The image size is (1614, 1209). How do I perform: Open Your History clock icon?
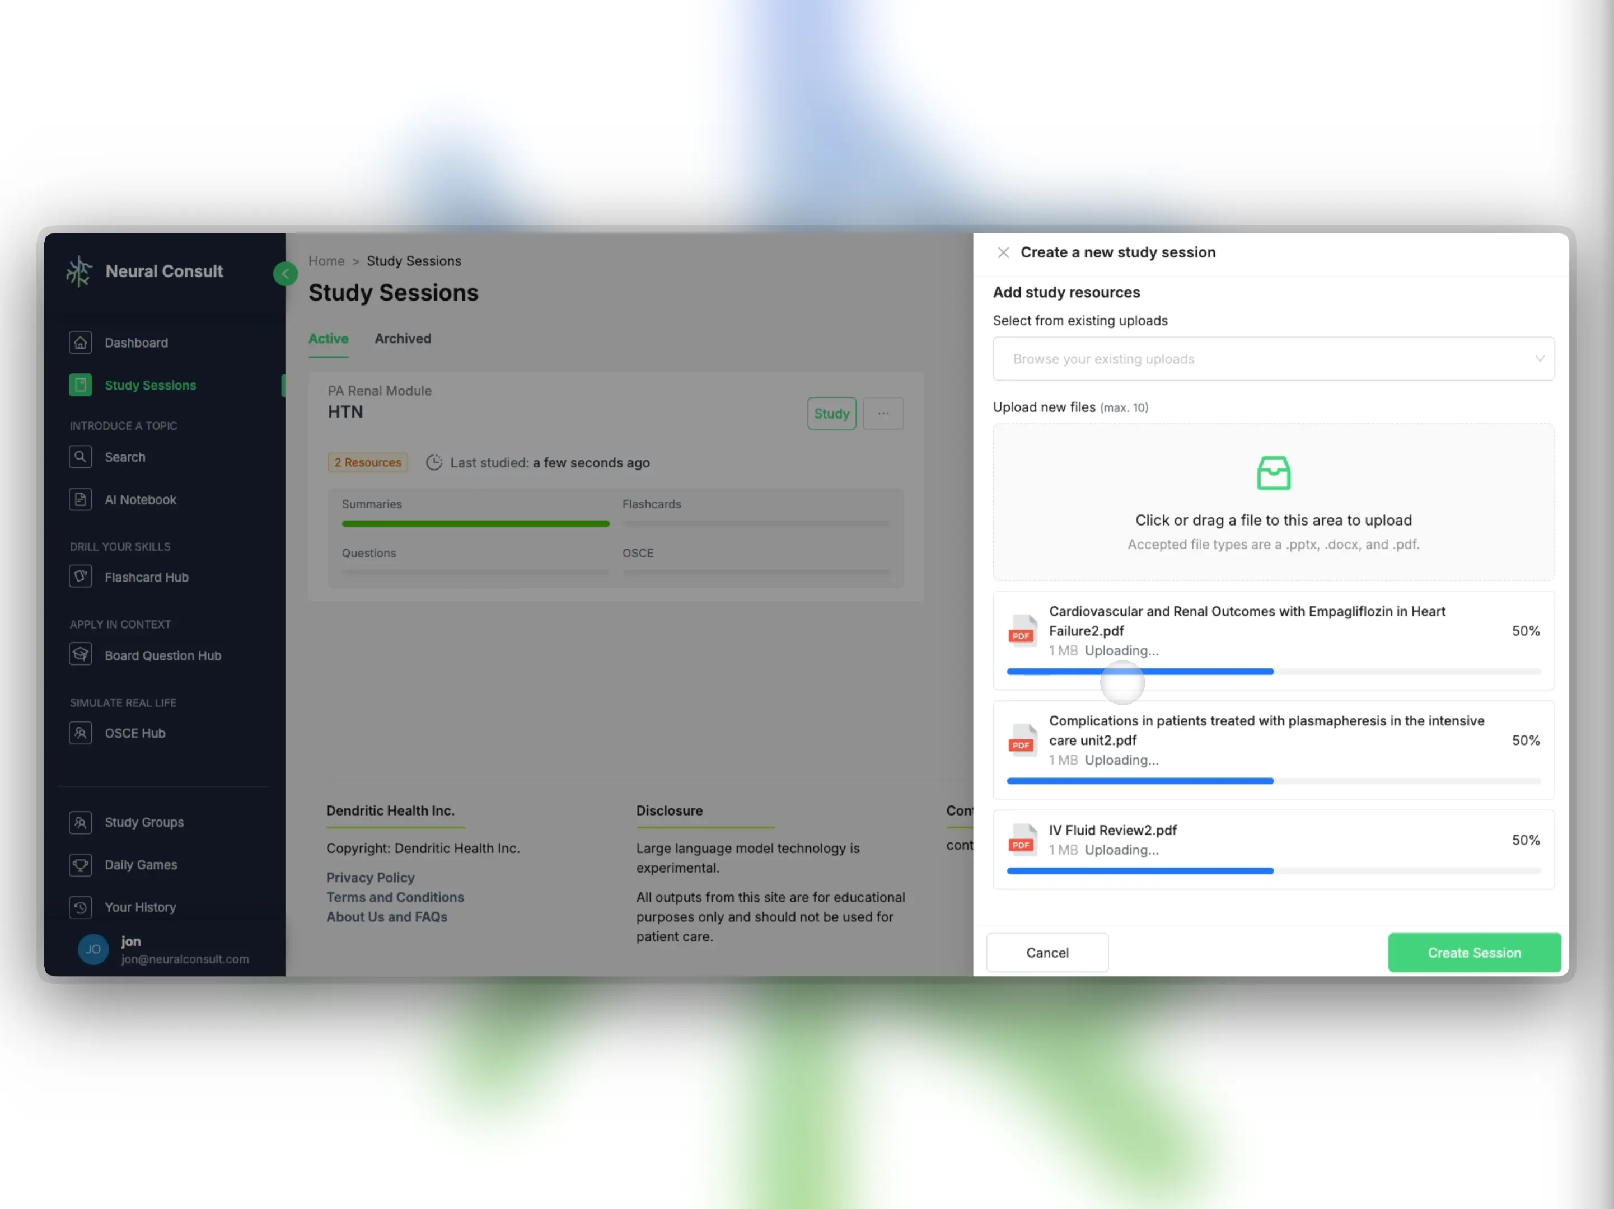click(80, 907)
